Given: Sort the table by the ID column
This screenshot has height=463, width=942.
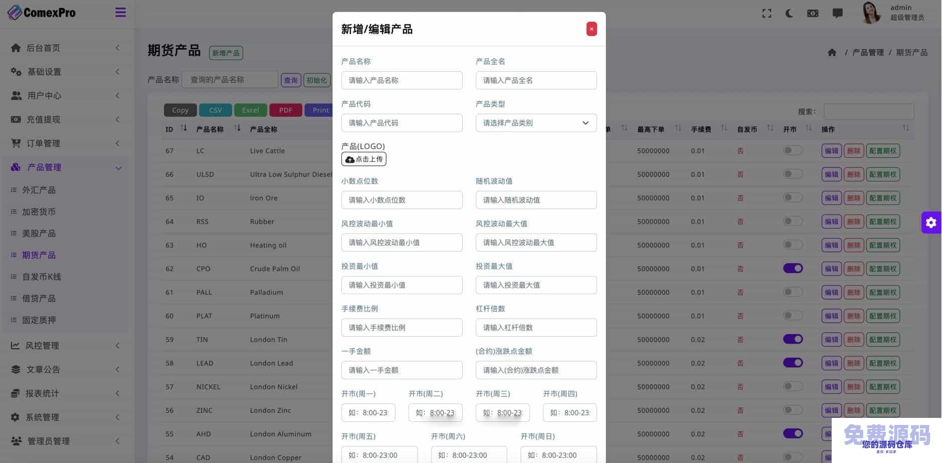Looking at the screenshot, I should tap(183, 128).
